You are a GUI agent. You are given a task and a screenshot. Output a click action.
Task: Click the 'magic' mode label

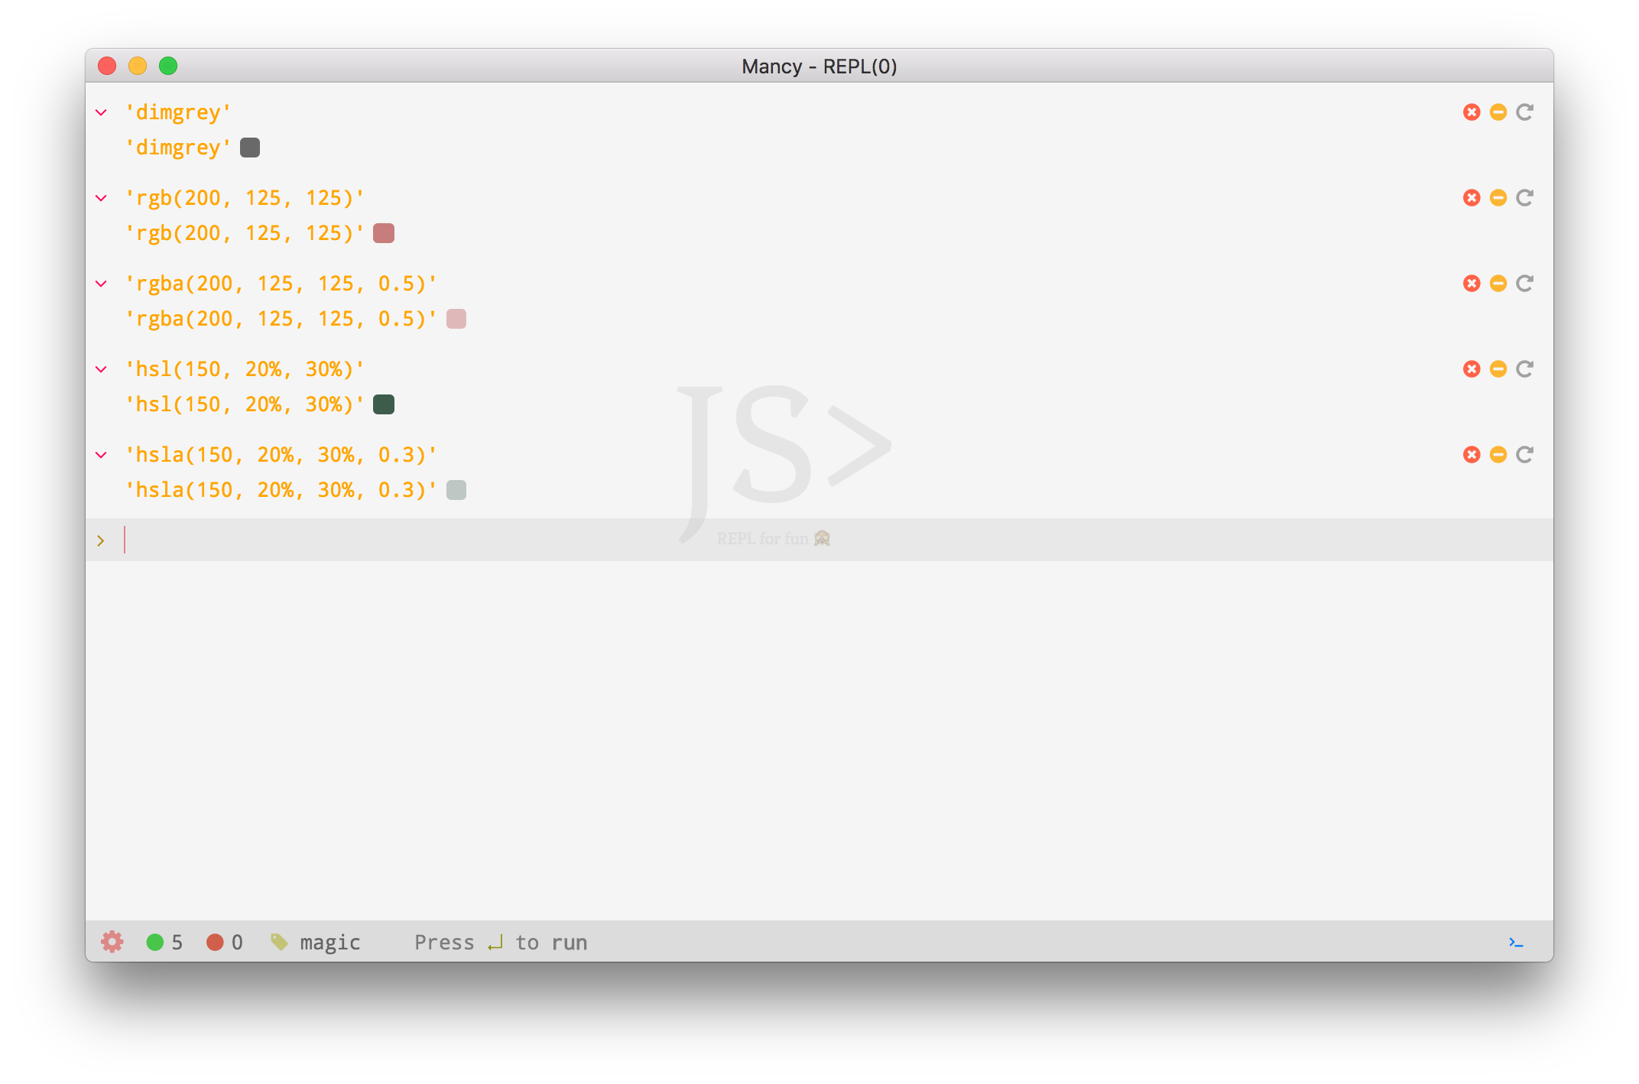329,942
